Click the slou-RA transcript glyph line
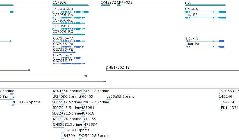The image size is (239, 140). click(205, 12)
